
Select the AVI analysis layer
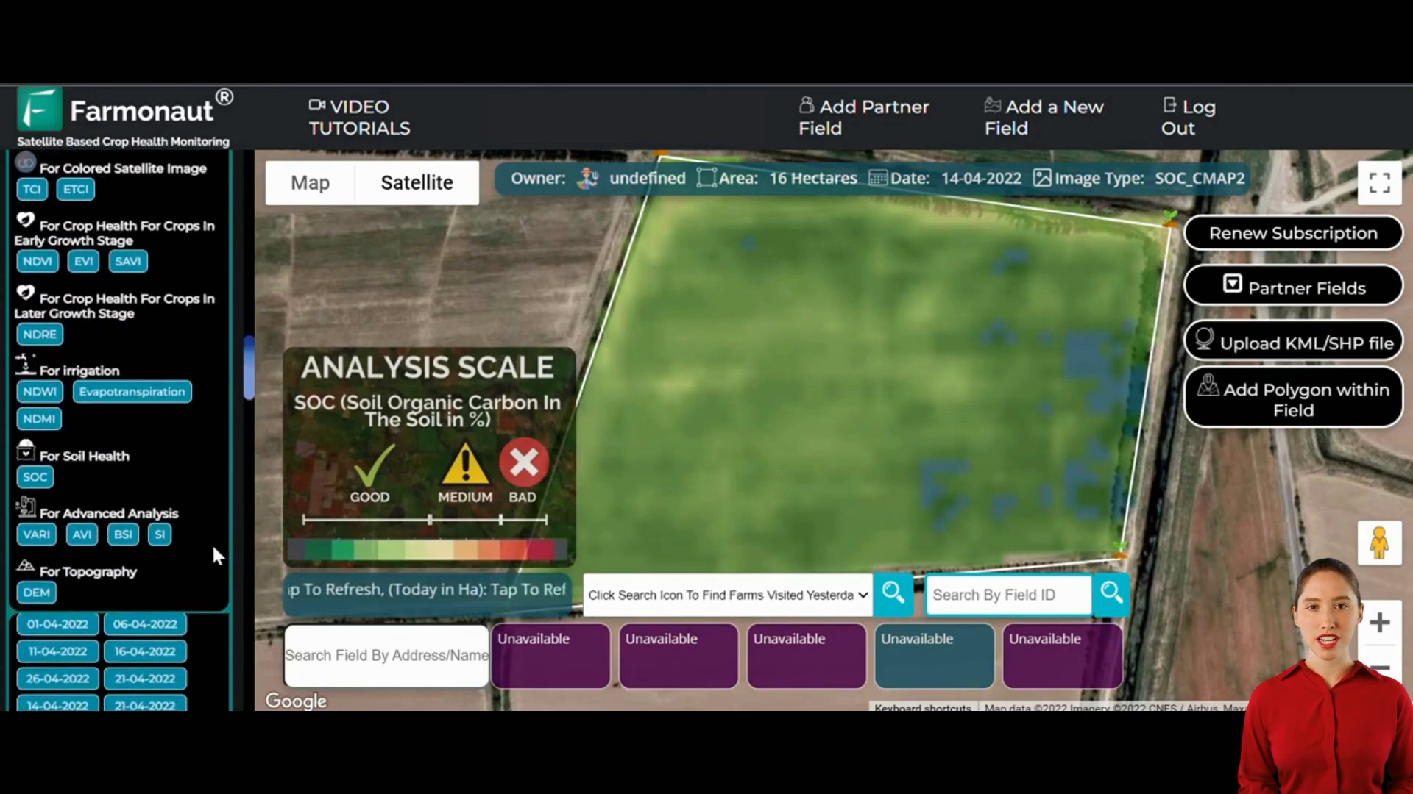pos(82,534)
